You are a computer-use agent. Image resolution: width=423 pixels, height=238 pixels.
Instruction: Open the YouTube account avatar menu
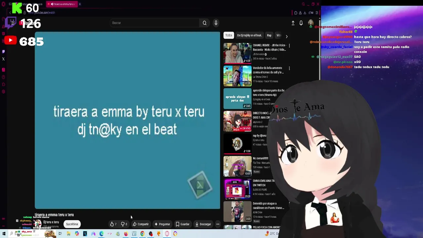coord(311,23)
